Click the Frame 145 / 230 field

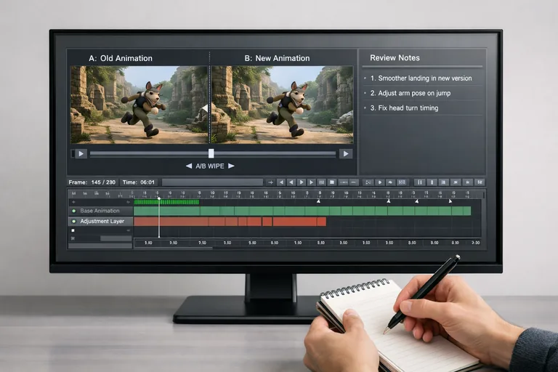92,182
